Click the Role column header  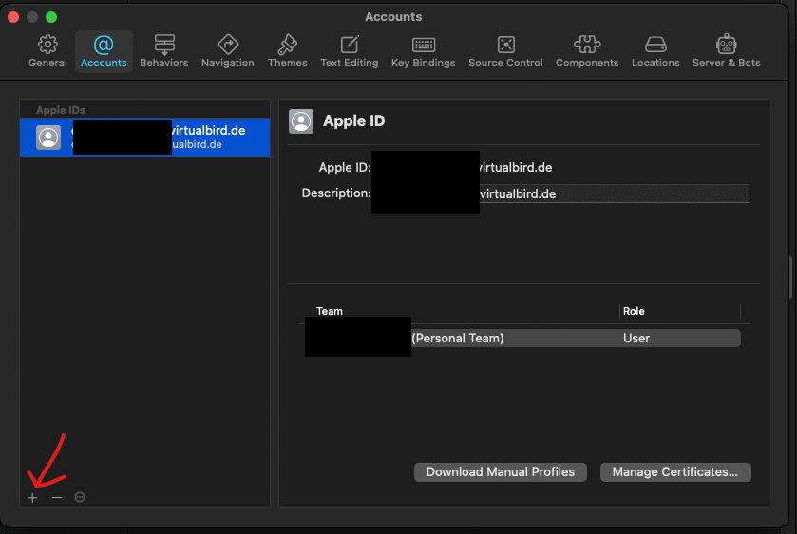(x=635, y=311)
